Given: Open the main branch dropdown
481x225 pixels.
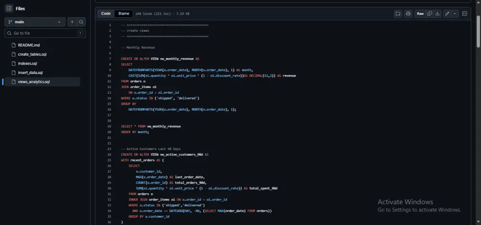Looking at the screenshot, I should pos(35,22).
